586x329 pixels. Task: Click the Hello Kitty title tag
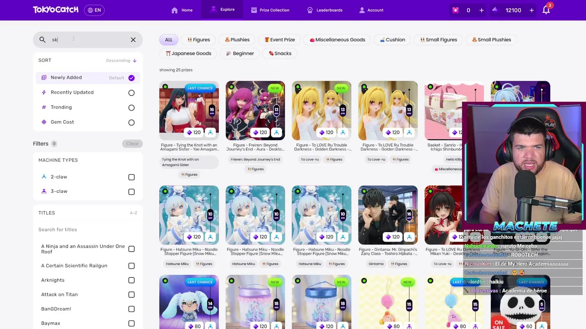[x=454, y=159]
